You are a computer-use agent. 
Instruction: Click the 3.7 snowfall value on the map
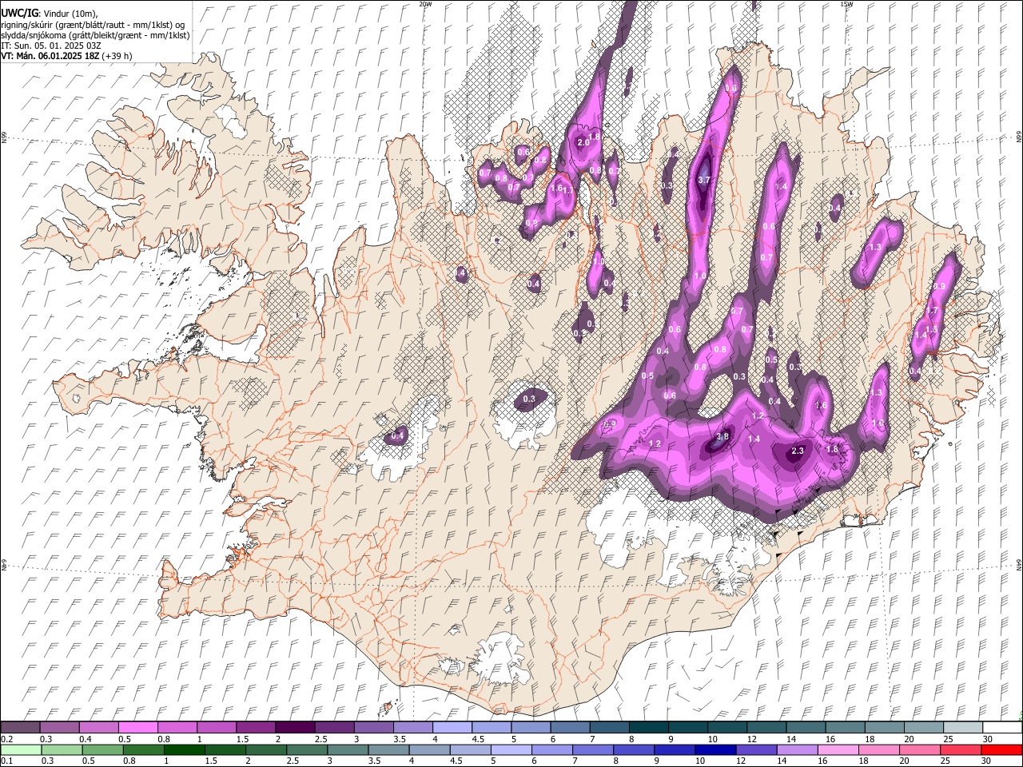(704, 181)
